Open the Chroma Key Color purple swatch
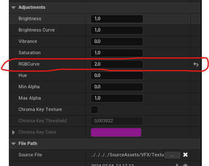This screenshot has width=209, height=166. click(116, 132)
